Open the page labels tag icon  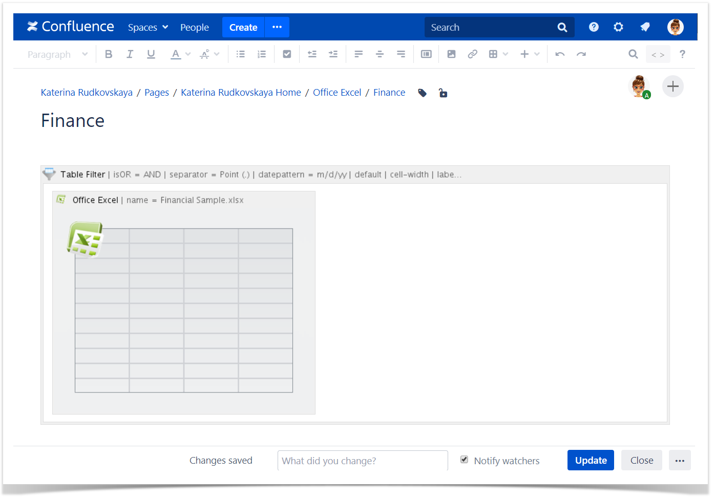pyautogui.click(x=422, y=93)
